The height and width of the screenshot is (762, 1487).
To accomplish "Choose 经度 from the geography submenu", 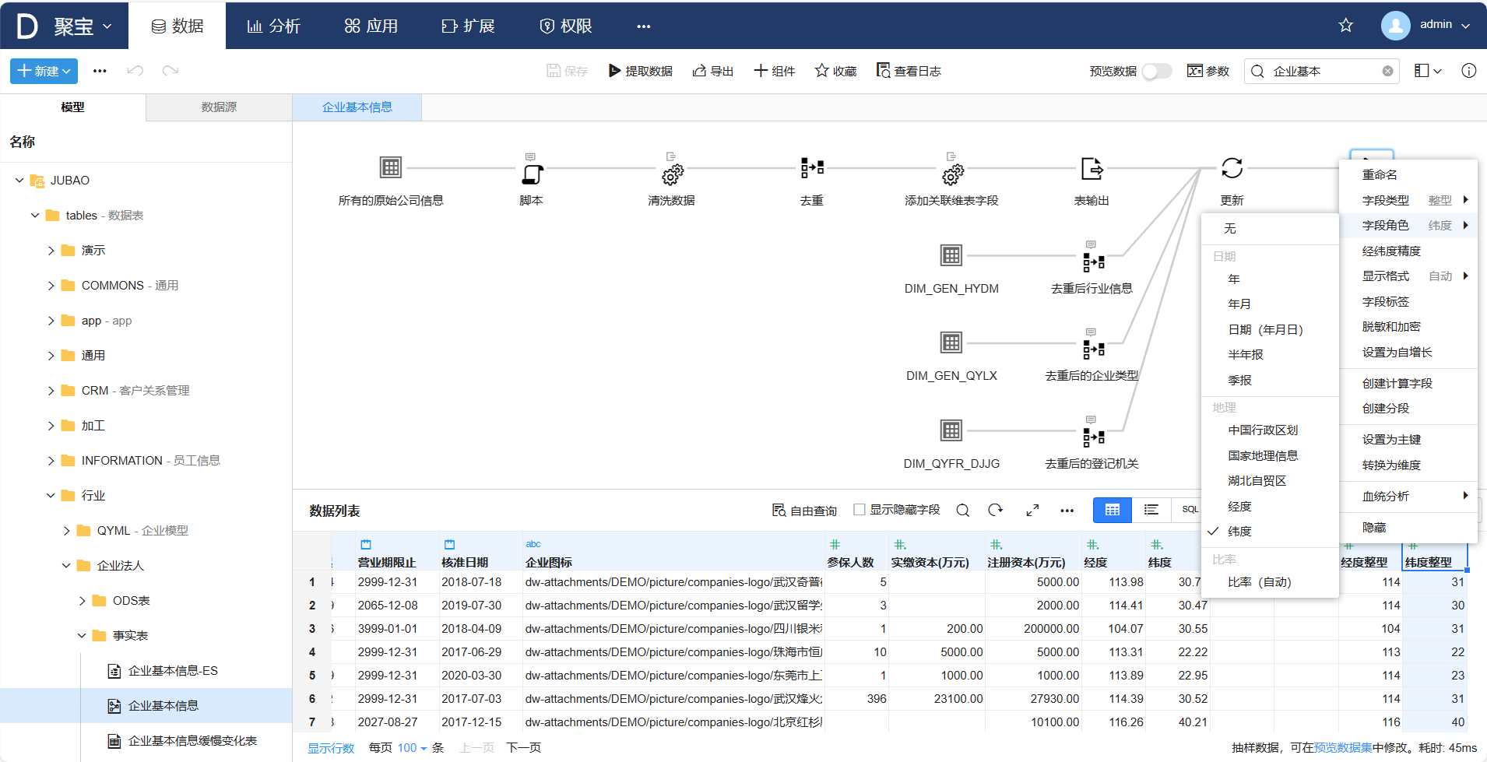I will (1239, 506).
